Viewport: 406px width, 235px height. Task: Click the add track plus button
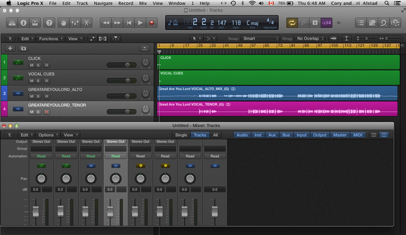[10, 48]
